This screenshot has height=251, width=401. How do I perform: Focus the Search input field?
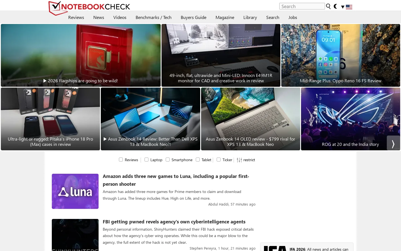pos(302,6)
